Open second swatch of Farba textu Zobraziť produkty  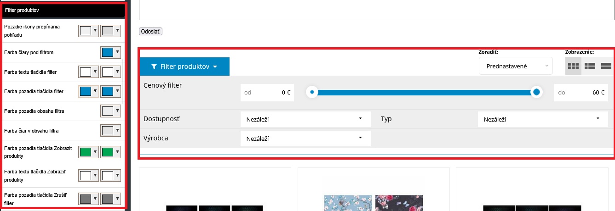[110, 175]
